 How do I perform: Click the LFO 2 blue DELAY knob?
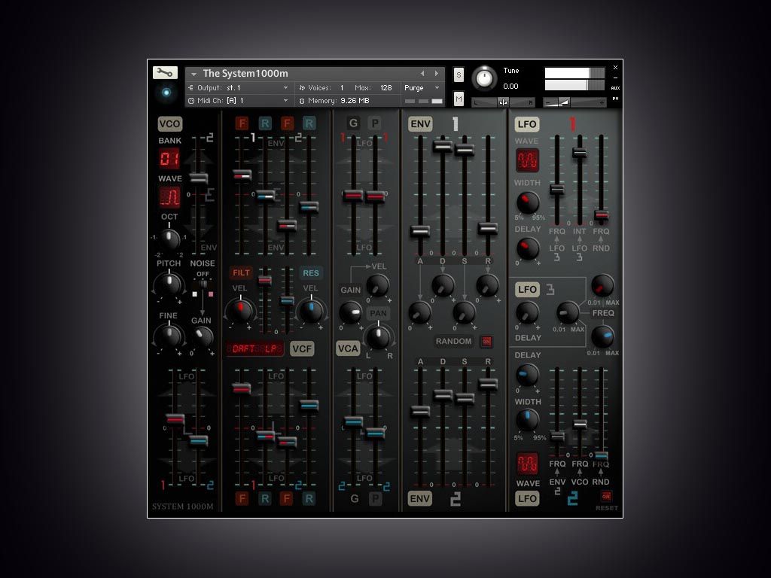point(527,375)
